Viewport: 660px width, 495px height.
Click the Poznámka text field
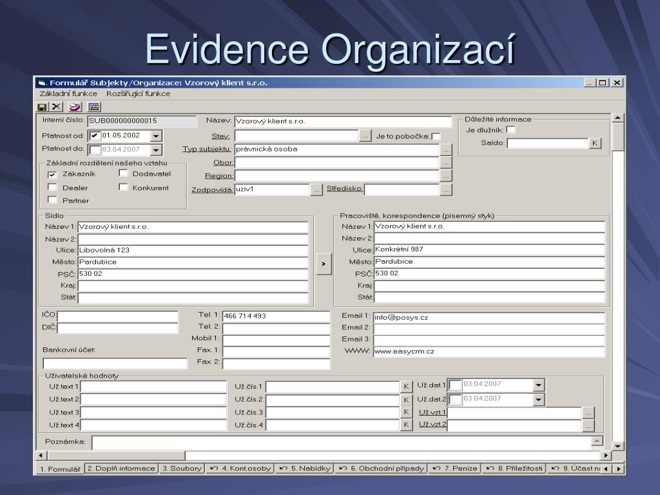tap(342, 442)
